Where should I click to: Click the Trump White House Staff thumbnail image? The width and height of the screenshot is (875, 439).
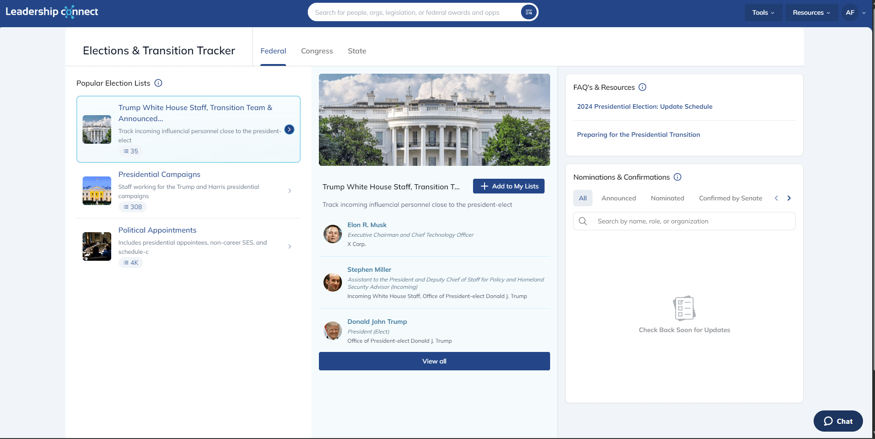click(x=97, y=129)
